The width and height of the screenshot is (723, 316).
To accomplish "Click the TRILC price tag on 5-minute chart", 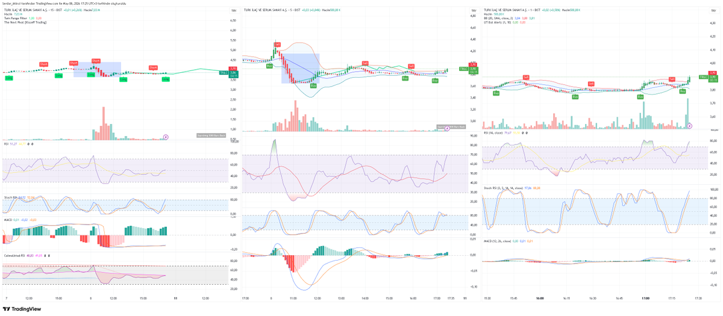I will click(463, 69).
